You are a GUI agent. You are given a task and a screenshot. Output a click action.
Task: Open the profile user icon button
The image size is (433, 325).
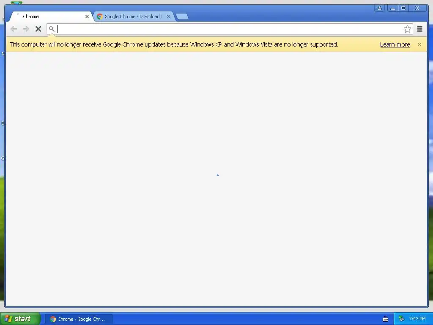380,8
